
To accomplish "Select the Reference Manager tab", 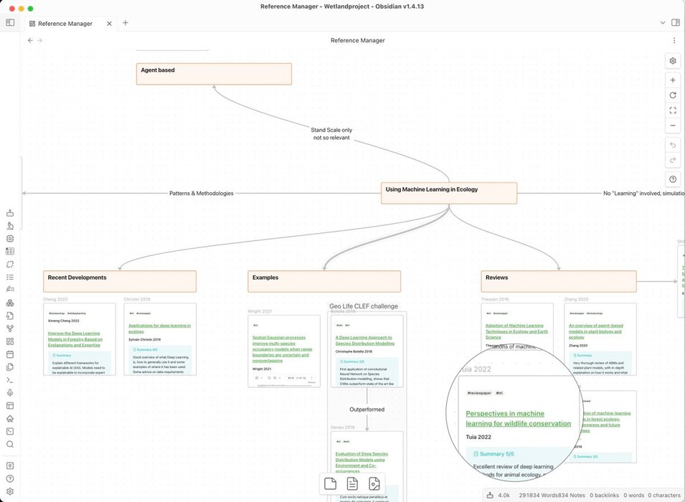I will (65, 24).
